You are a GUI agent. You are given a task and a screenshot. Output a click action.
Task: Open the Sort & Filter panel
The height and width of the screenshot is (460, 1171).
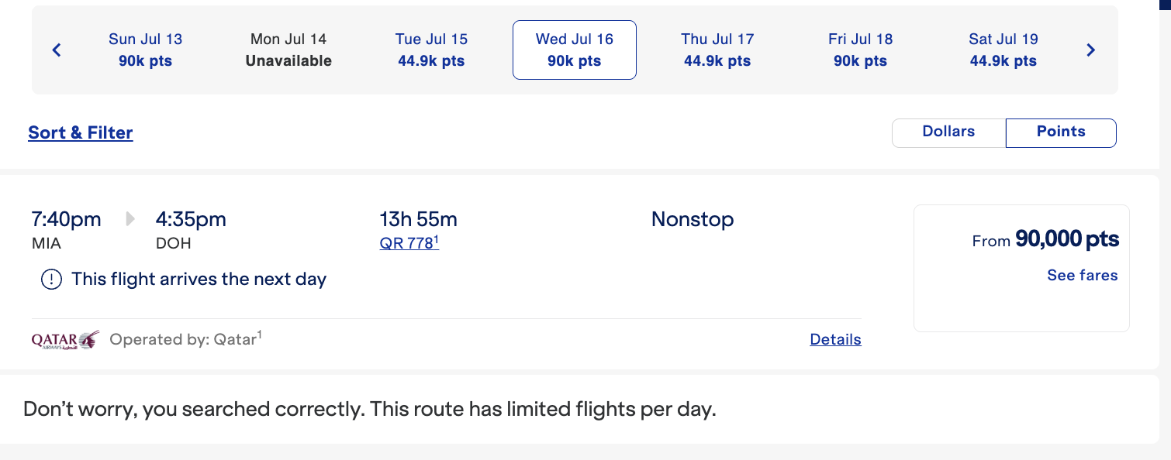click(80, 132)
